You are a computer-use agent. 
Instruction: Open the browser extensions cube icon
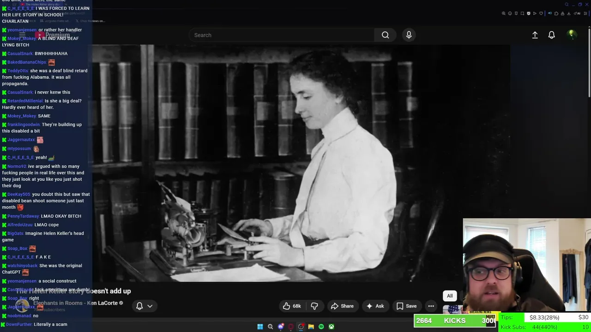[556, 13]
